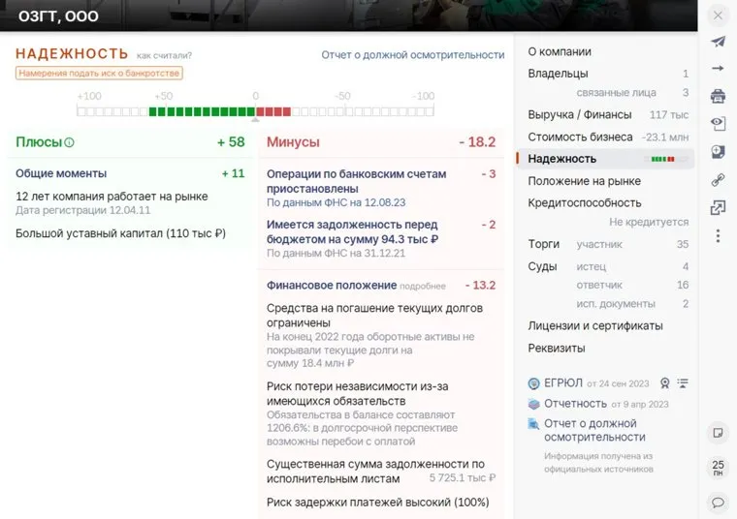Open the card in new window icon
Viewport: 737px width, 519px height.
[718, 207]
